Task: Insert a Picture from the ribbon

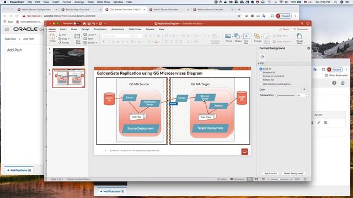Action: tap(228, 36)
